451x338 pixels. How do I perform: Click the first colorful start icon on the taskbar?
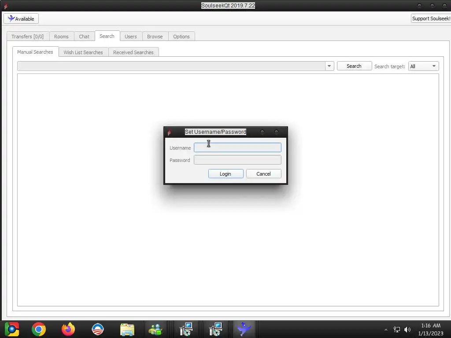(x=12, y=329)
